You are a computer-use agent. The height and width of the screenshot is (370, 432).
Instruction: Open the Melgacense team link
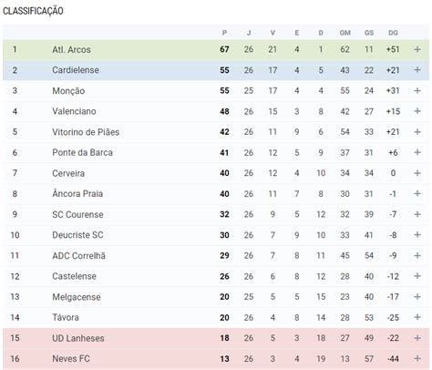point(77,297)
